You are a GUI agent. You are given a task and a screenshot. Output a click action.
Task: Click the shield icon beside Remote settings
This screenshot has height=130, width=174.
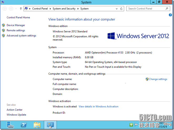click(3, 30)
